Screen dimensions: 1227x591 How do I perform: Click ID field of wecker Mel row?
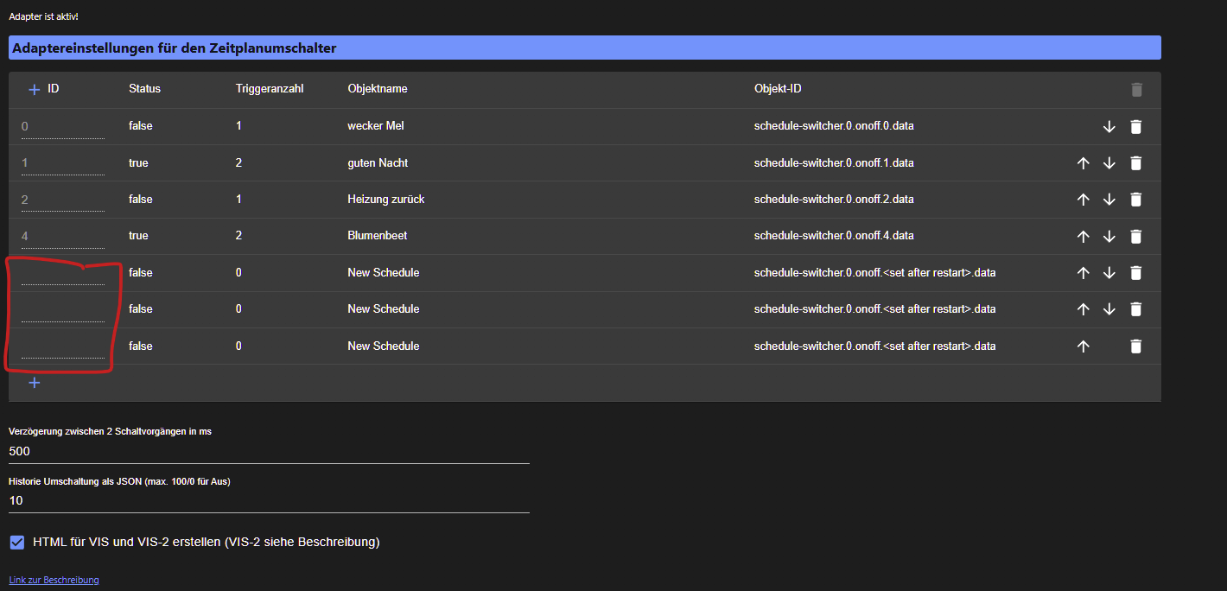coord(62,126)
